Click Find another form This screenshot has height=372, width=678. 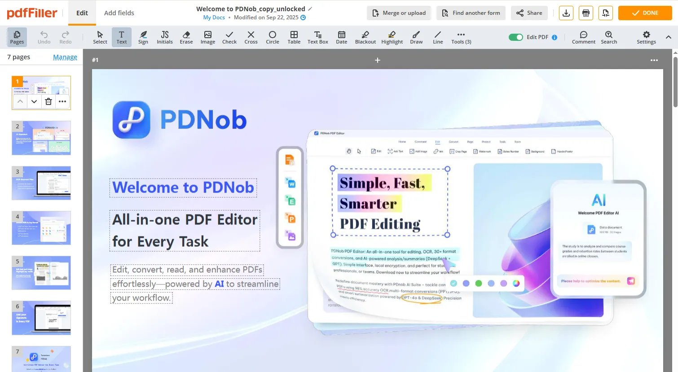click(x=471, y=13)
